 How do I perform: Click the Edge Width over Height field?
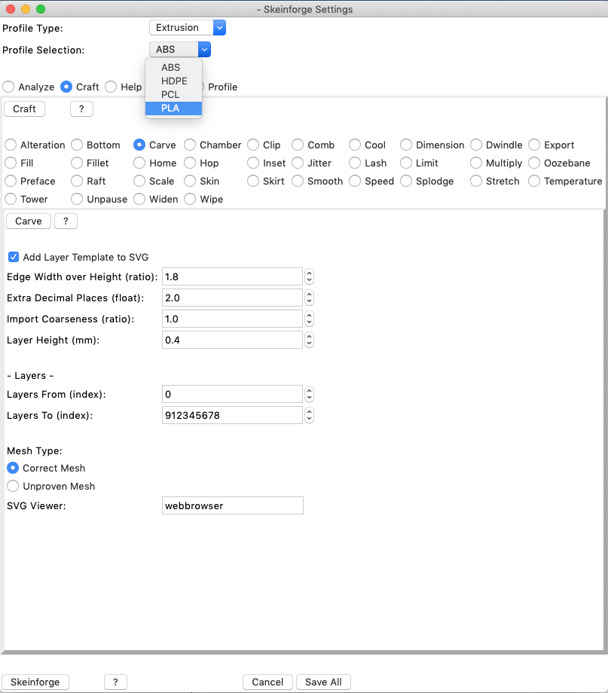coord(232,276)
